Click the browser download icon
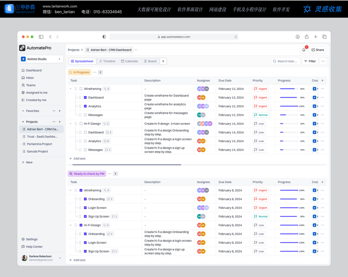 (x=298, y=37)
